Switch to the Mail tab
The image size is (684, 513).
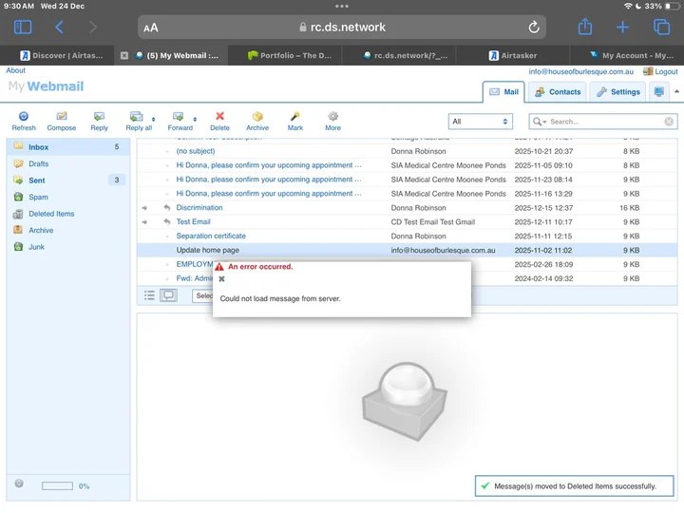[503, 92]
